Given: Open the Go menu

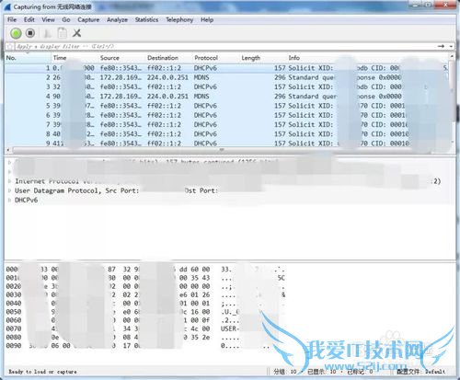Looking at the screenshot, I should [66, 19].
